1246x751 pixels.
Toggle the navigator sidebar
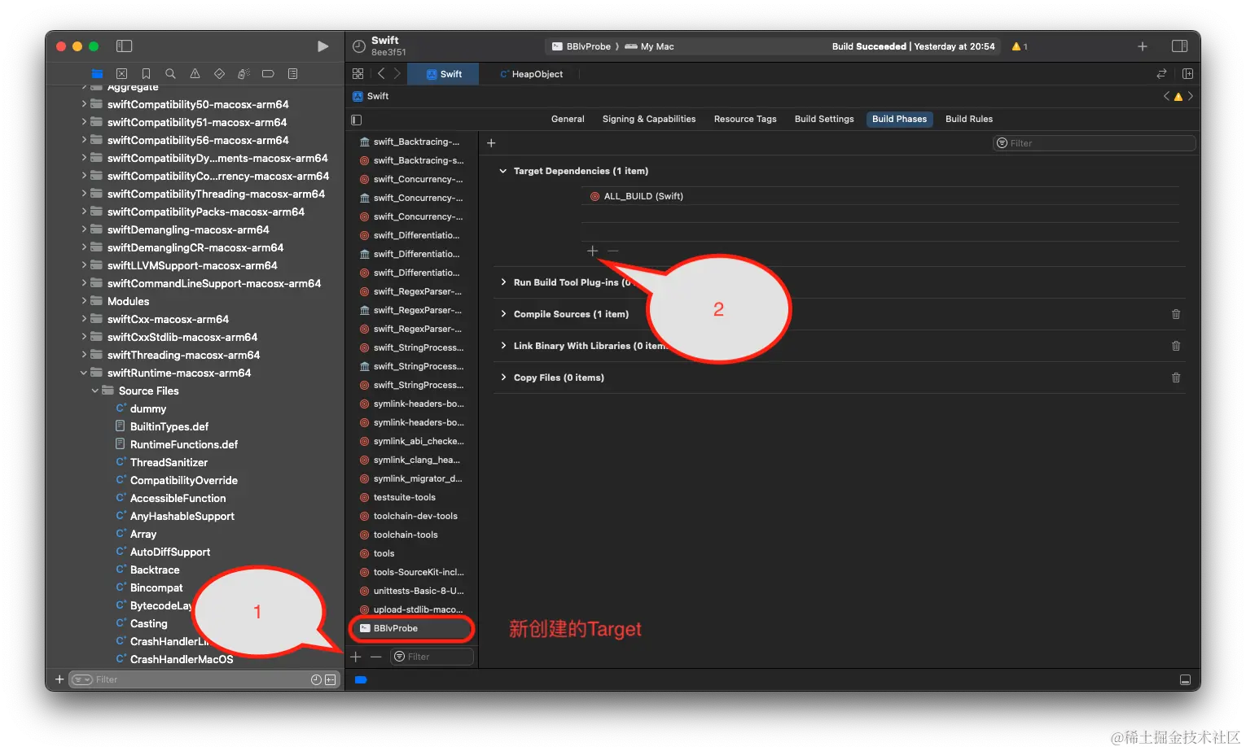pos(125,46)
